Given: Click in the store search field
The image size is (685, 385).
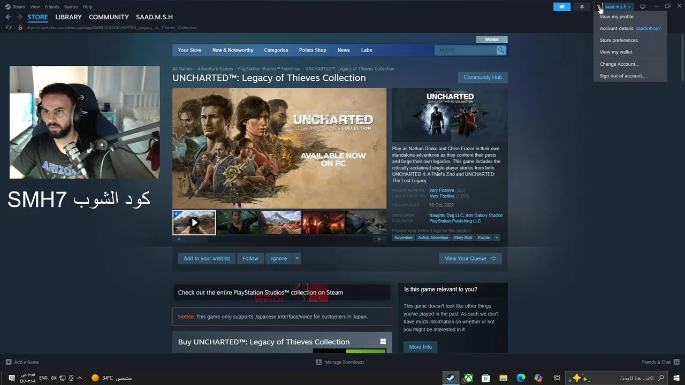Looking at the screenshot, I should click(466, 50).
